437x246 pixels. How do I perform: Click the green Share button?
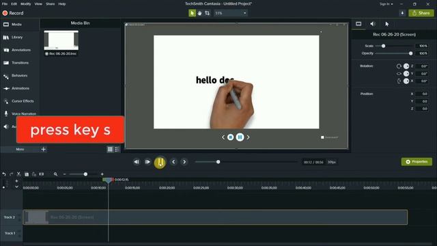click(421, 13)
